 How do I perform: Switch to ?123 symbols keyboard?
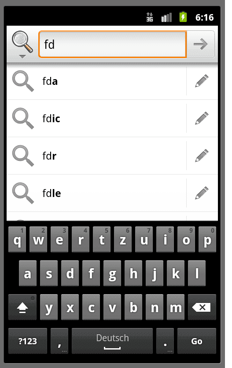(x=28, y=341)
